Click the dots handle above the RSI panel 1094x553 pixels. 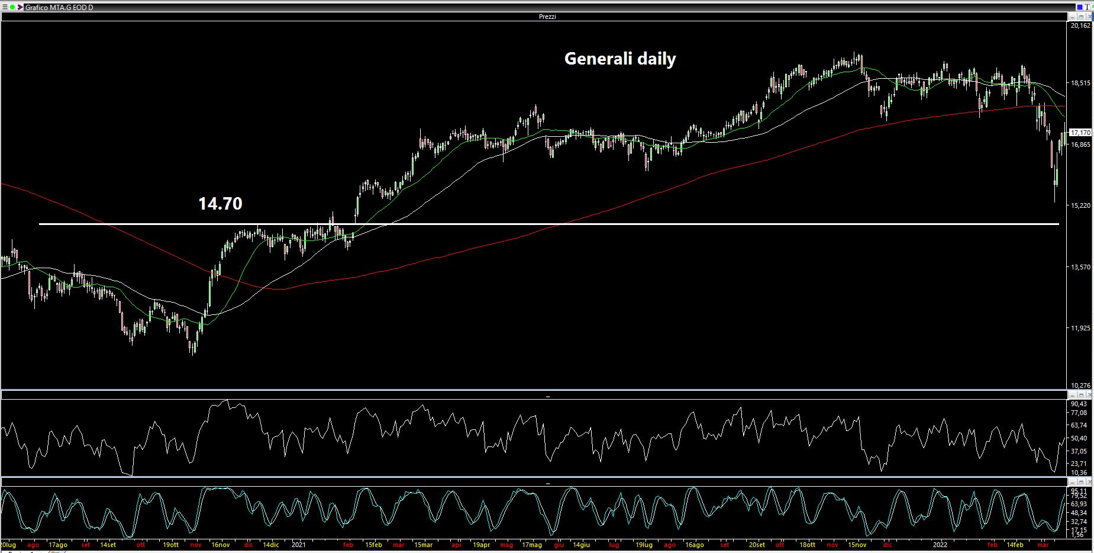pos(547,396)
